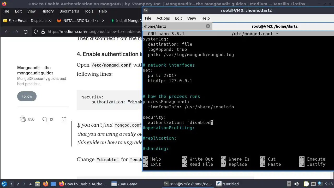Image resolution: width=334 pixels, height=188 pixels.
Task: Switch to the *Untitled taskbar button
Action: coord(228,184)
